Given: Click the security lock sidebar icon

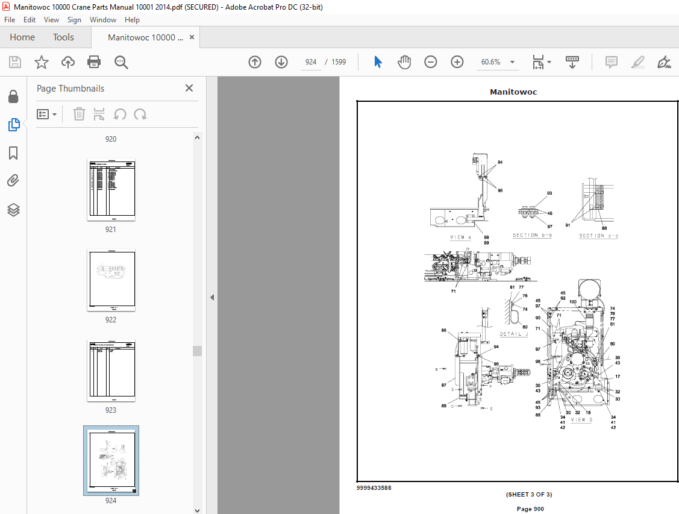Looking at the screenshot, I should point(13,96).
